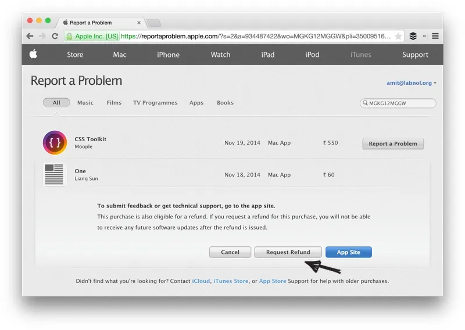Open a new browser tab
The height and width of the screenshot is (330, 465).
click(x=153, y=23)
